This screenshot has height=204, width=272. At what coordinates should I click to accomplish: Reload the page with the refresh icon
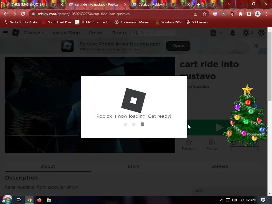coord(23,14)
